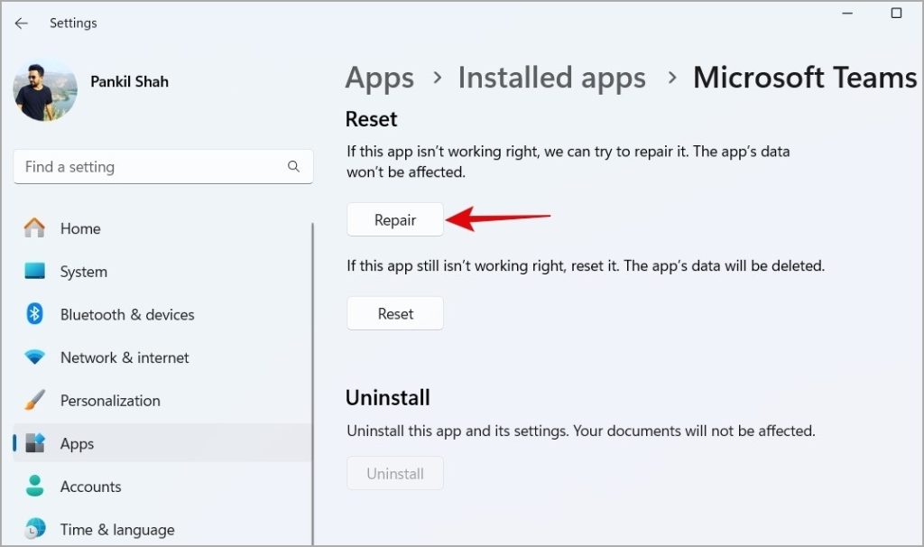
Task: Minimize the Settings window
Action: pos(847,13)
